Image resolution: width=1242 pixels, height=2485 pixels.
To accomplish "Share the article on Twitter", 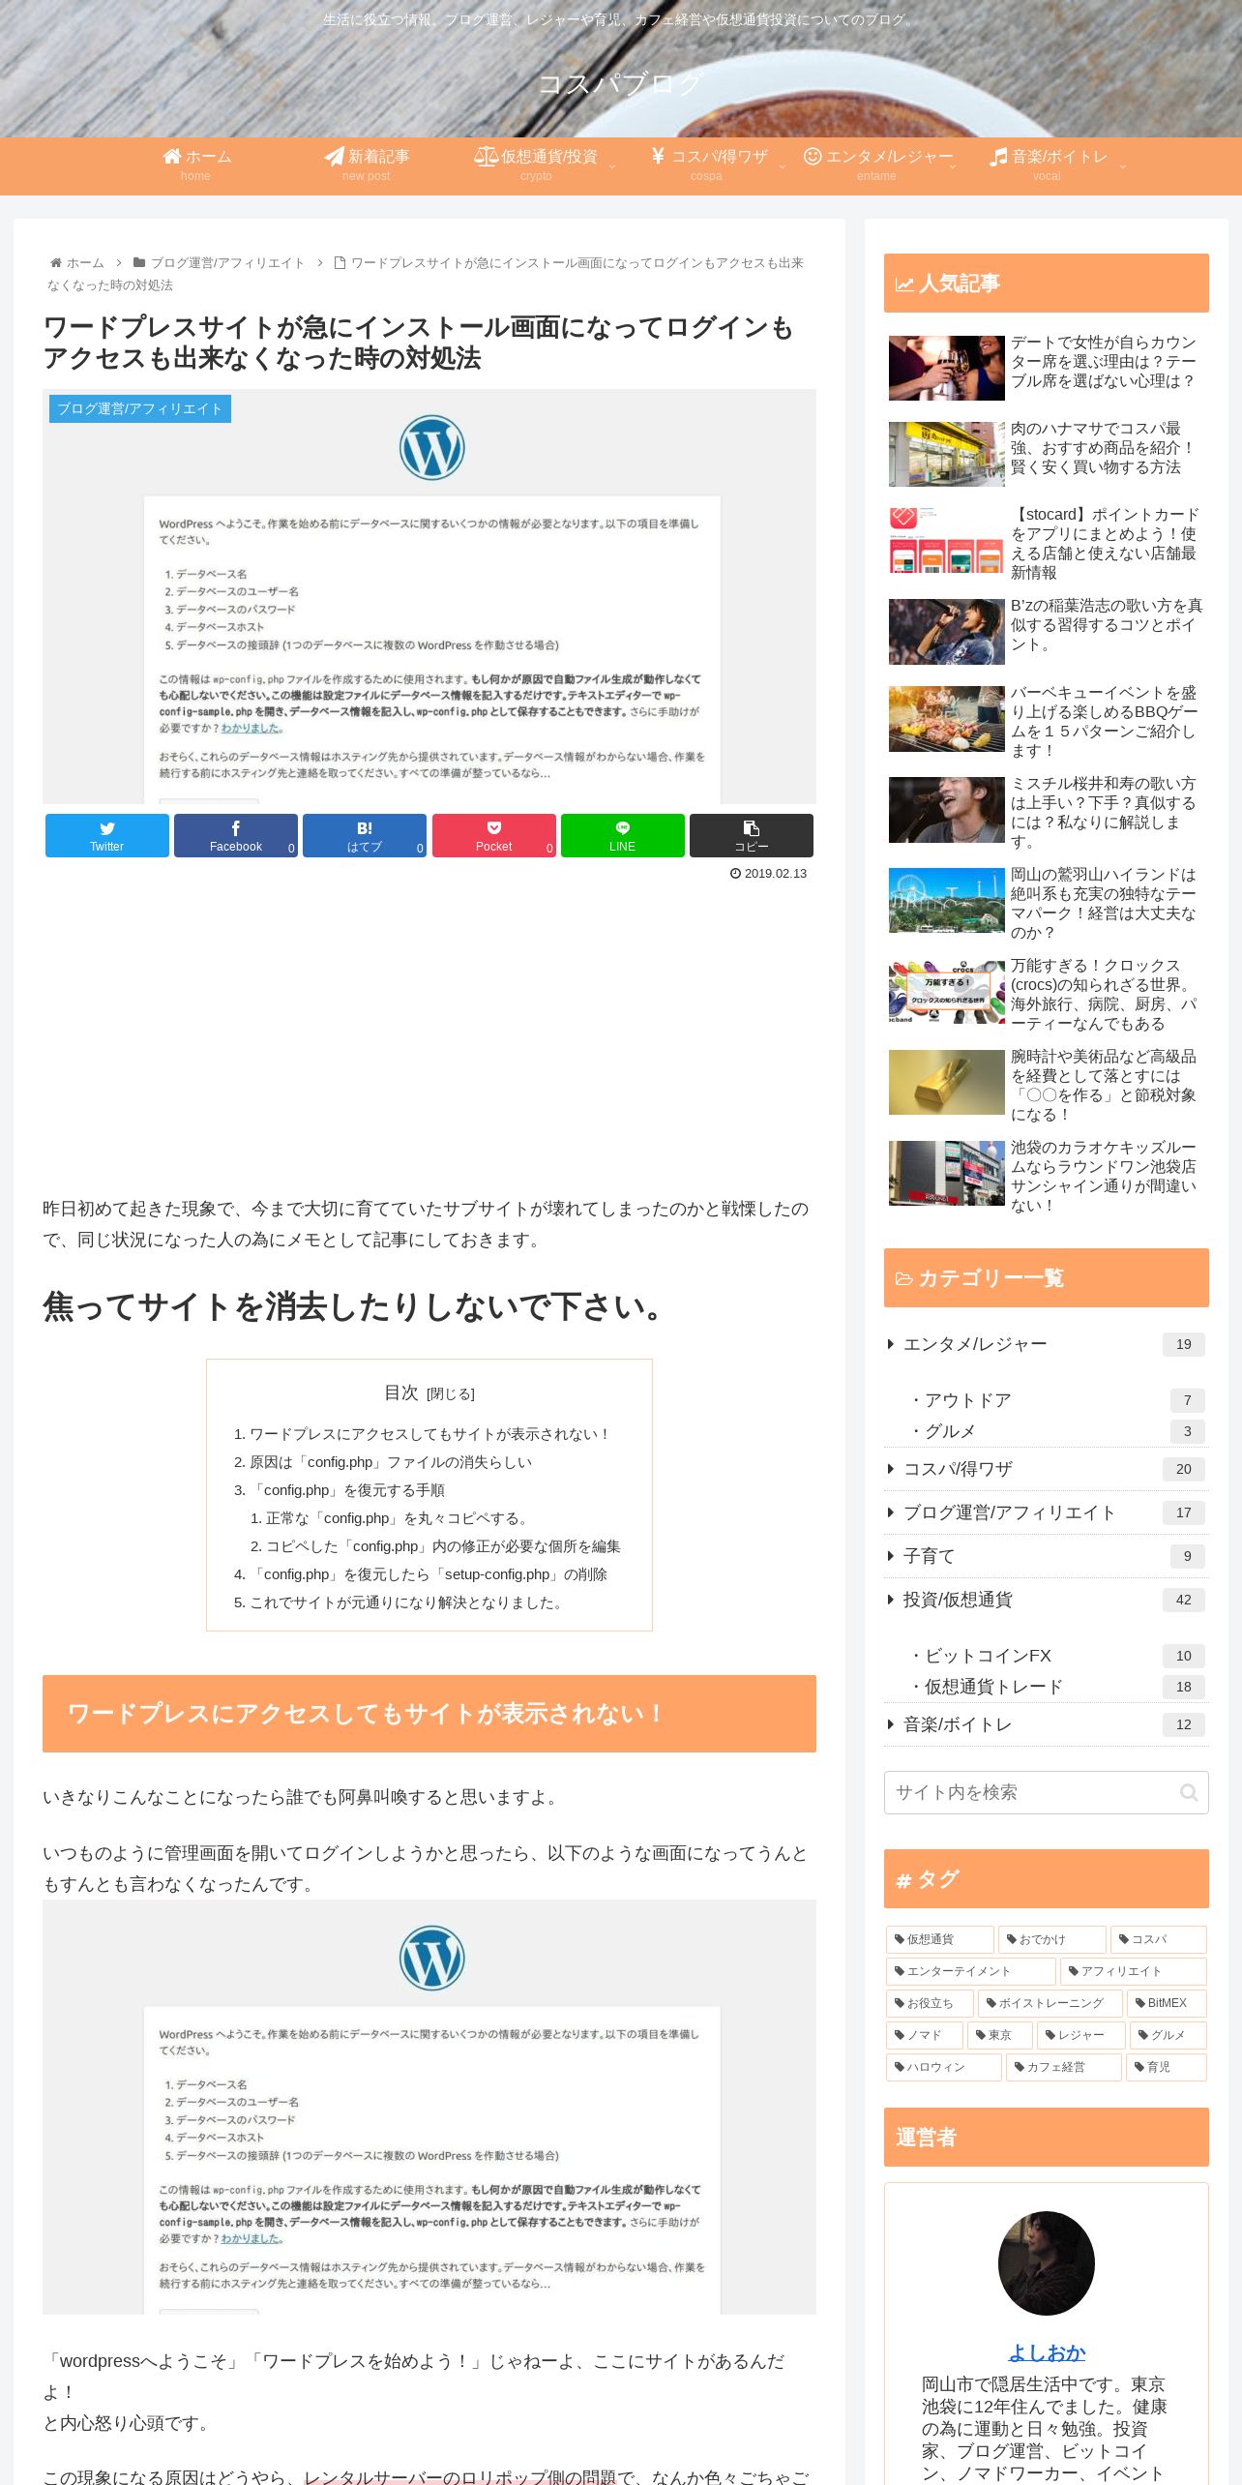I will pyautogui.click(x=107, y=835).
